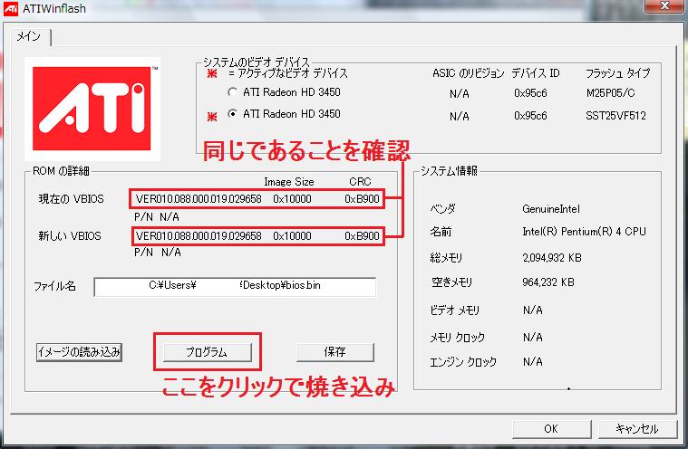Image resolution: width=688 pixels, height=449 pixels.
Task: Click the 現在の VBIOS image size 0x10000
Action: pyautogui.click(x=292, y=199)
